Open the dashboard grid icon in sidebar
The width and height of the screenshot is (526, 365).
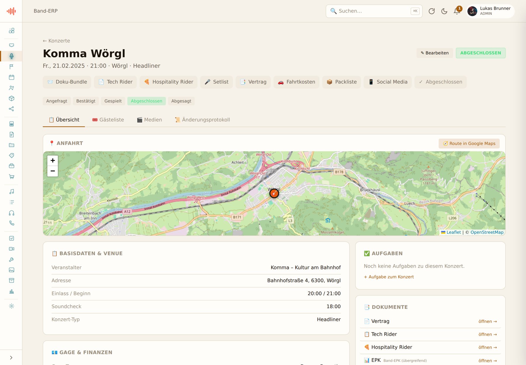coord(11,31)
